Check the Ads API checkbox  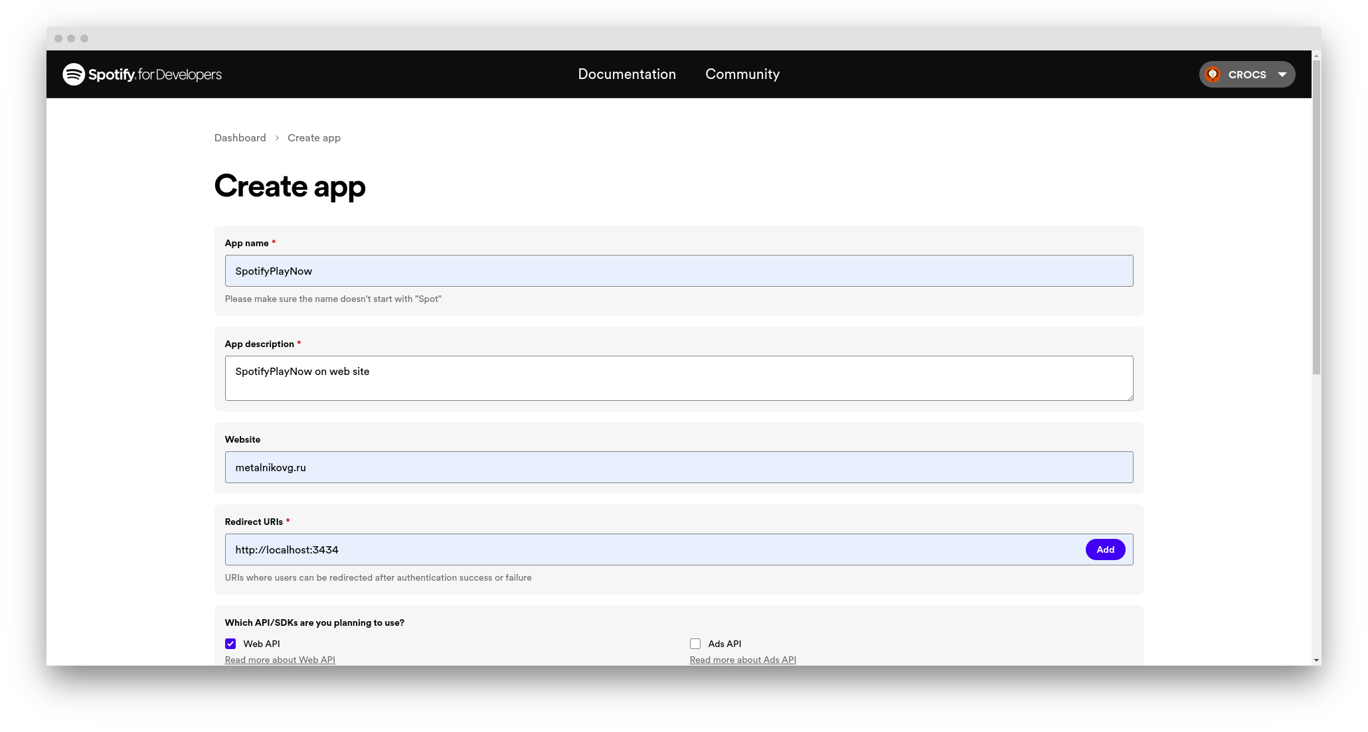tap(695, 644)
